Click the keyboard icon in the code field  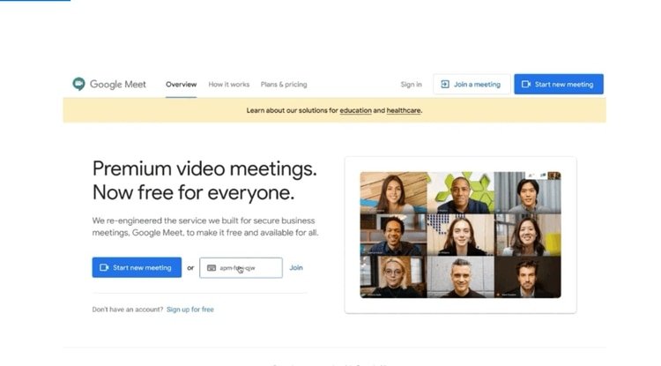(x=212, y=268)
